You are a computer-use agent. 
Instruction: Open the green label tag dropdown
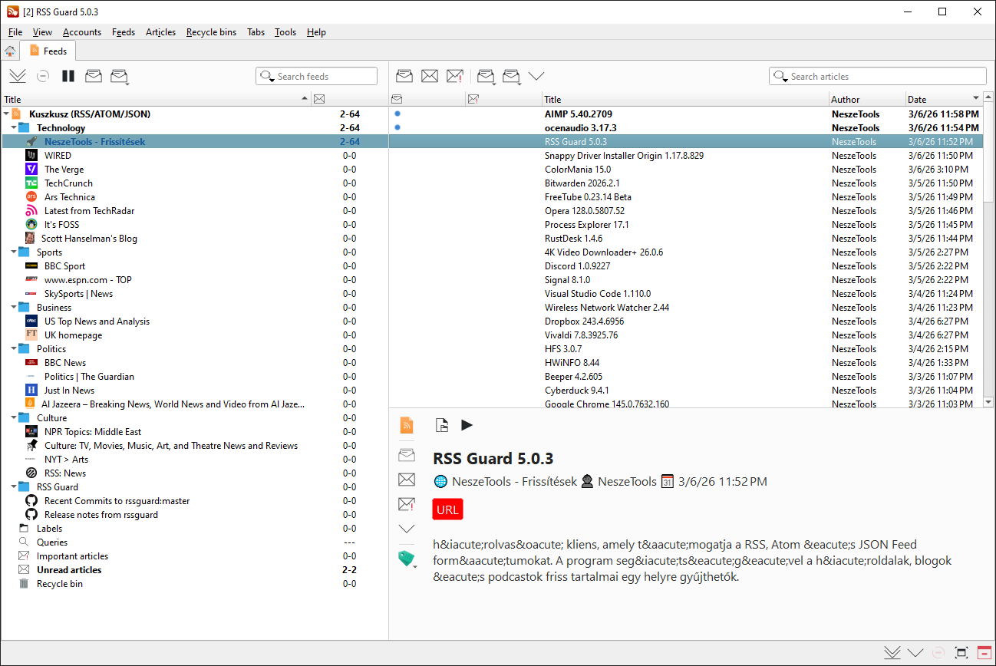tap(415, 566)
